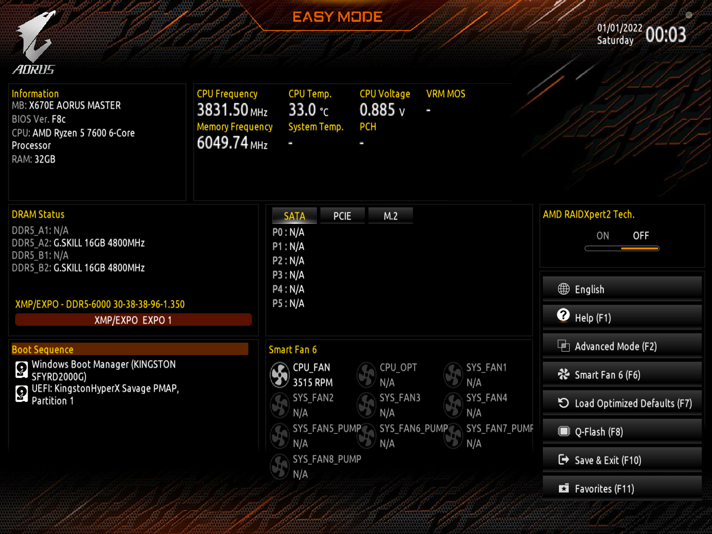Screen dimensions: 712x534
Task: Click XMP/EXPO - DDR5-6000 30-38-38-96-1.350 text
Action: tap(100, 304)
